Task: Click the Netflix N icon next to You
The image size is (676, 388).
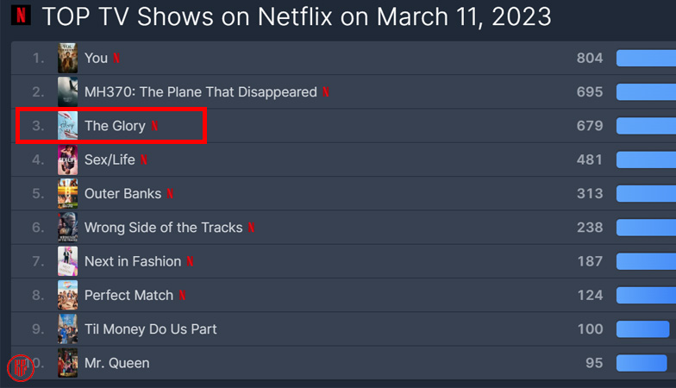Action: (x=117, y=59)
